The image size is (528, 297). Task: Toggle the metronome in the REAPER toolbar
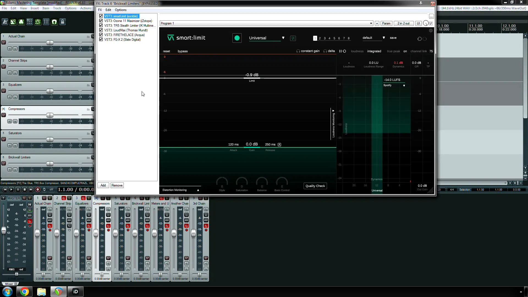click(x=5, y=22)
